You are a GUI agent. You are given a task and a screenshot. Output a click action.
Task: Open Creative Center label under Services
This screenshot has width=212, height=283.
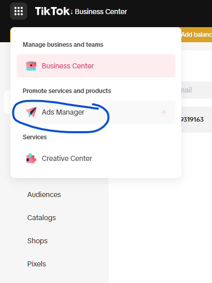coord(67,158)
